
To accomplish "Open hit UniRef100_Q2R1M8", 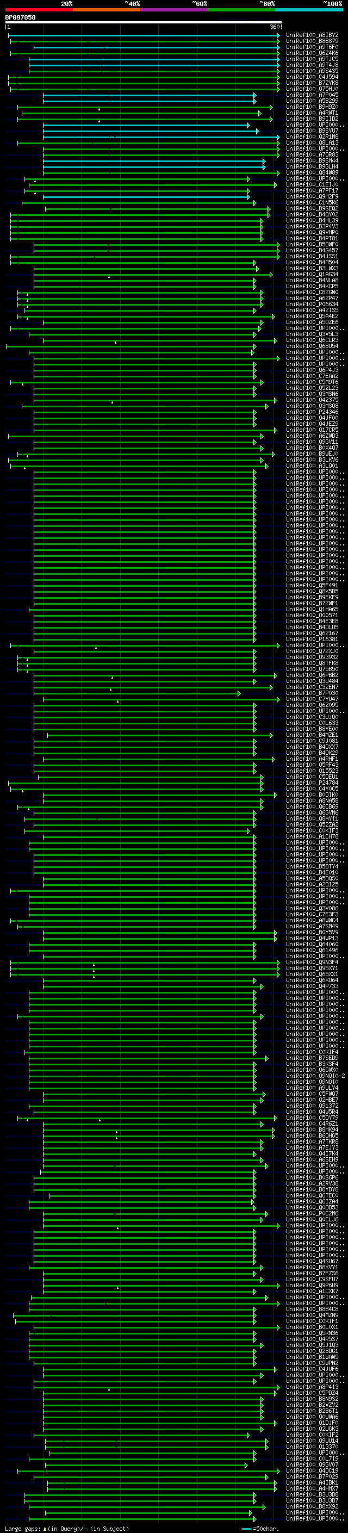I will (312, 137).
